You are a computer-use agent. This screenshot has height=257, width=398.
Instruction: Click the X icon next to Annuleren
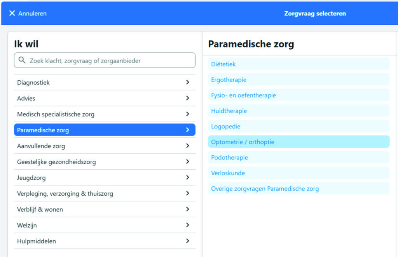pos(12,13)
